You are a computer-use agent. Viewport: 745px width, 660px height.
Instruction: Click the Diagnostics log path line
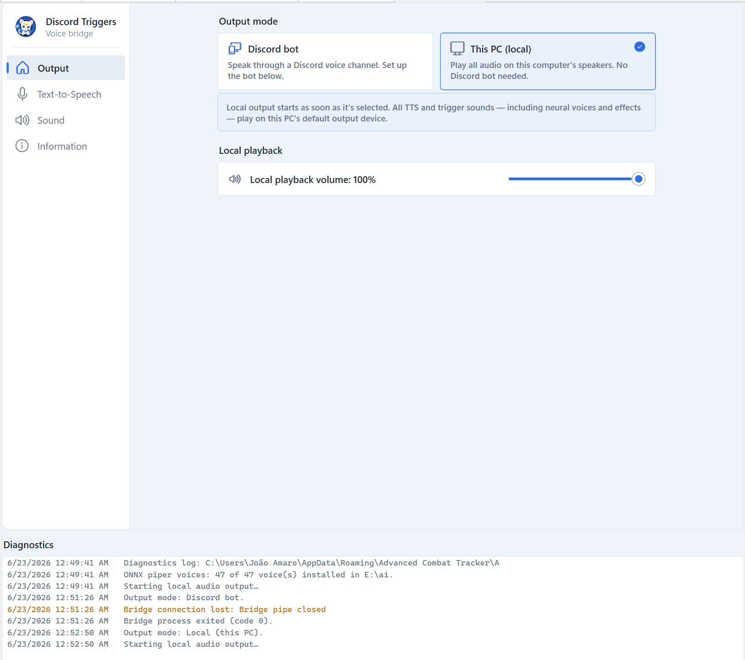coord(253,563)
